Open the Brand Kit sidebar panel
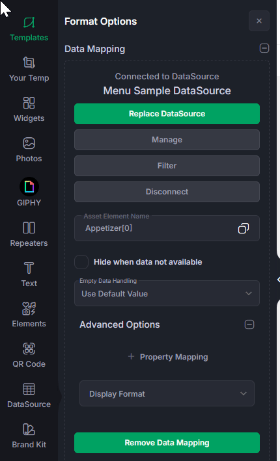 tap(29, 436)
